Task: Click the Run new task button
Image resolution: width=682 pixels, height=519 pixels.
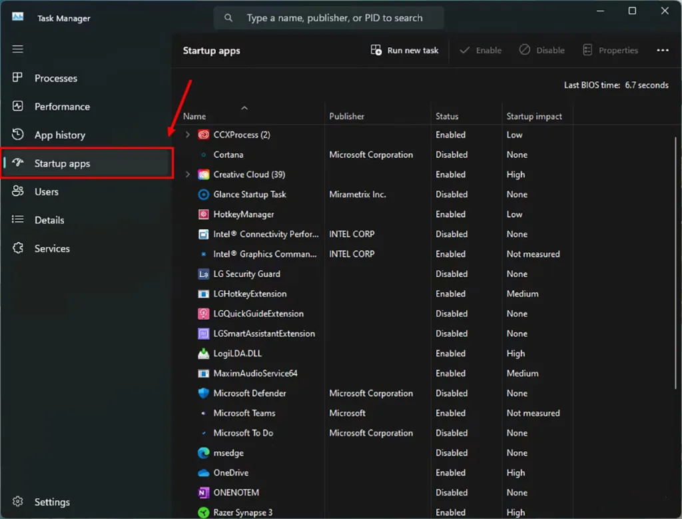Action: click(x=404, y=51)
